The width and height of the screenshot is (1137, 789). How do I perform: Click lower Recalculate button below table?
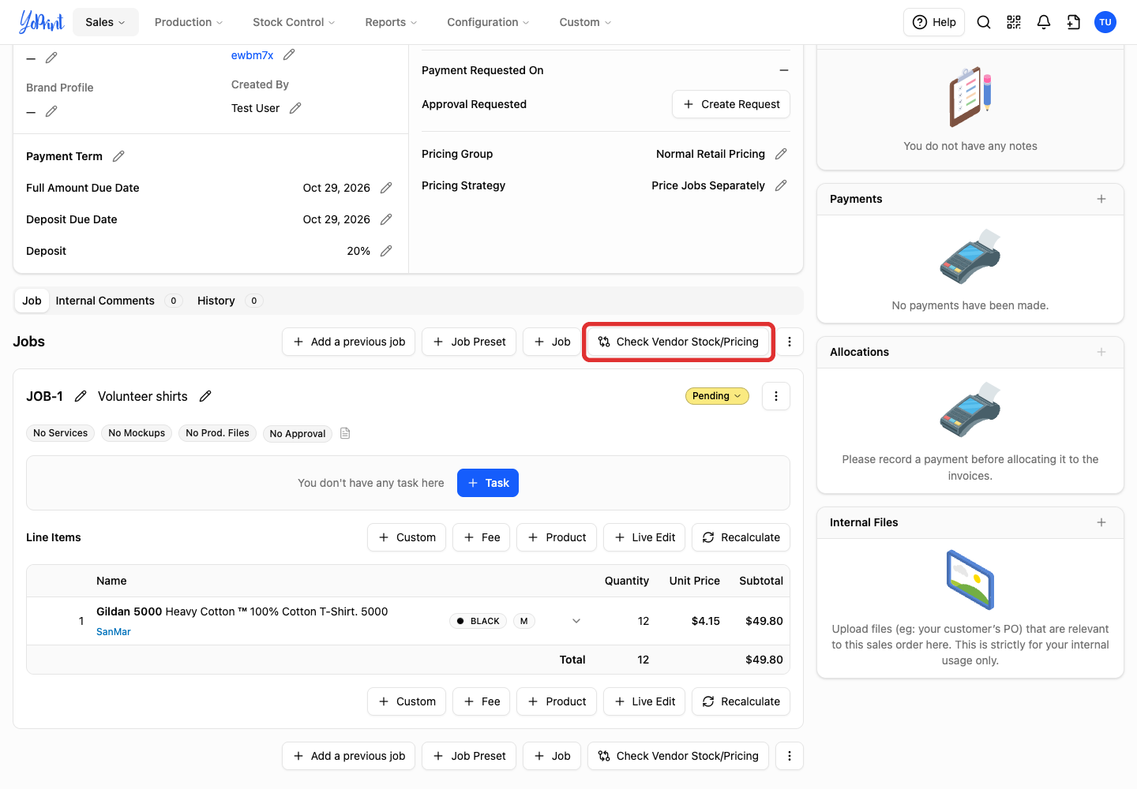(741, 701)
